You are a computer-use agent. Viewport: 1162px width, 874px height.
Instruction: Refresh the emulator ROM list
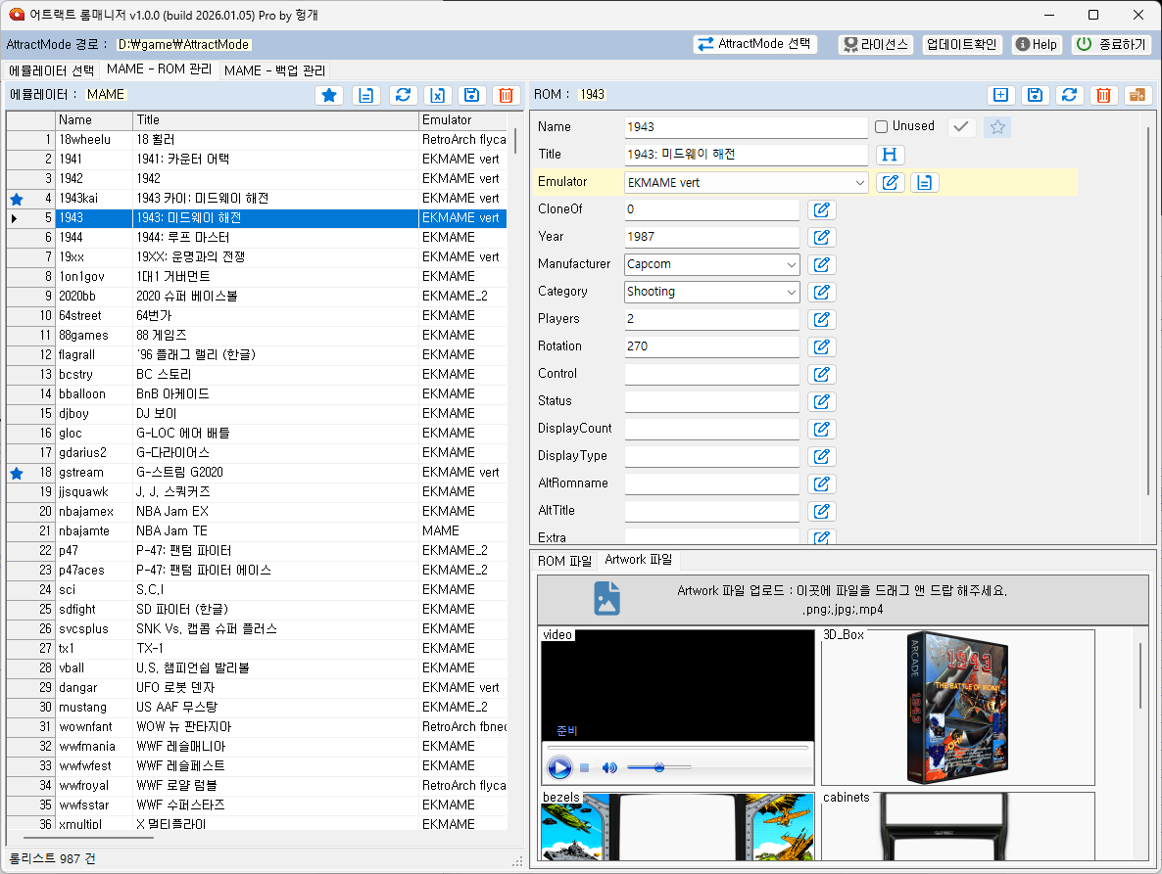pyautogui.click(x=403, y=95)
